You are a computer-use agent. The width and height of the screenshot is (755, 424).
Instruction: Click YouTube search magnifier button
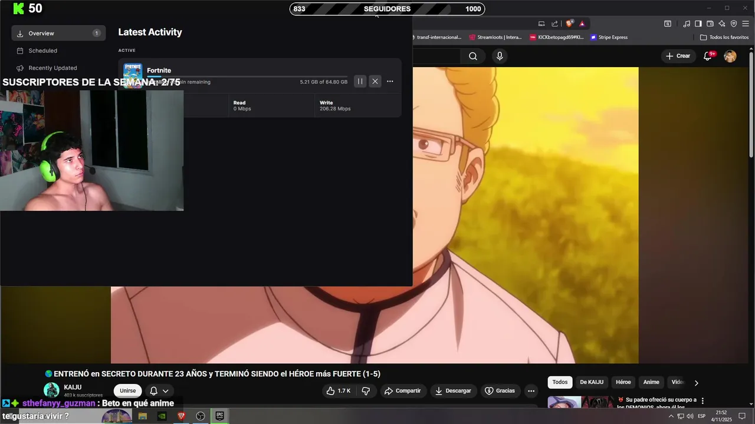pyautogui.click(x=473, y=56)
